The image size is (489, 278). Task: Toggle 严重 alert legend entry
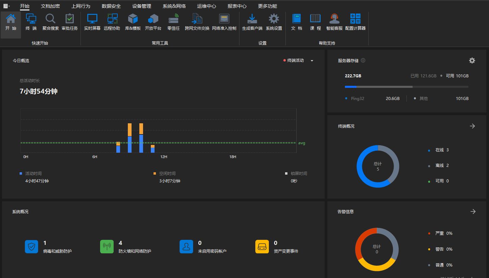coord(440,233)
